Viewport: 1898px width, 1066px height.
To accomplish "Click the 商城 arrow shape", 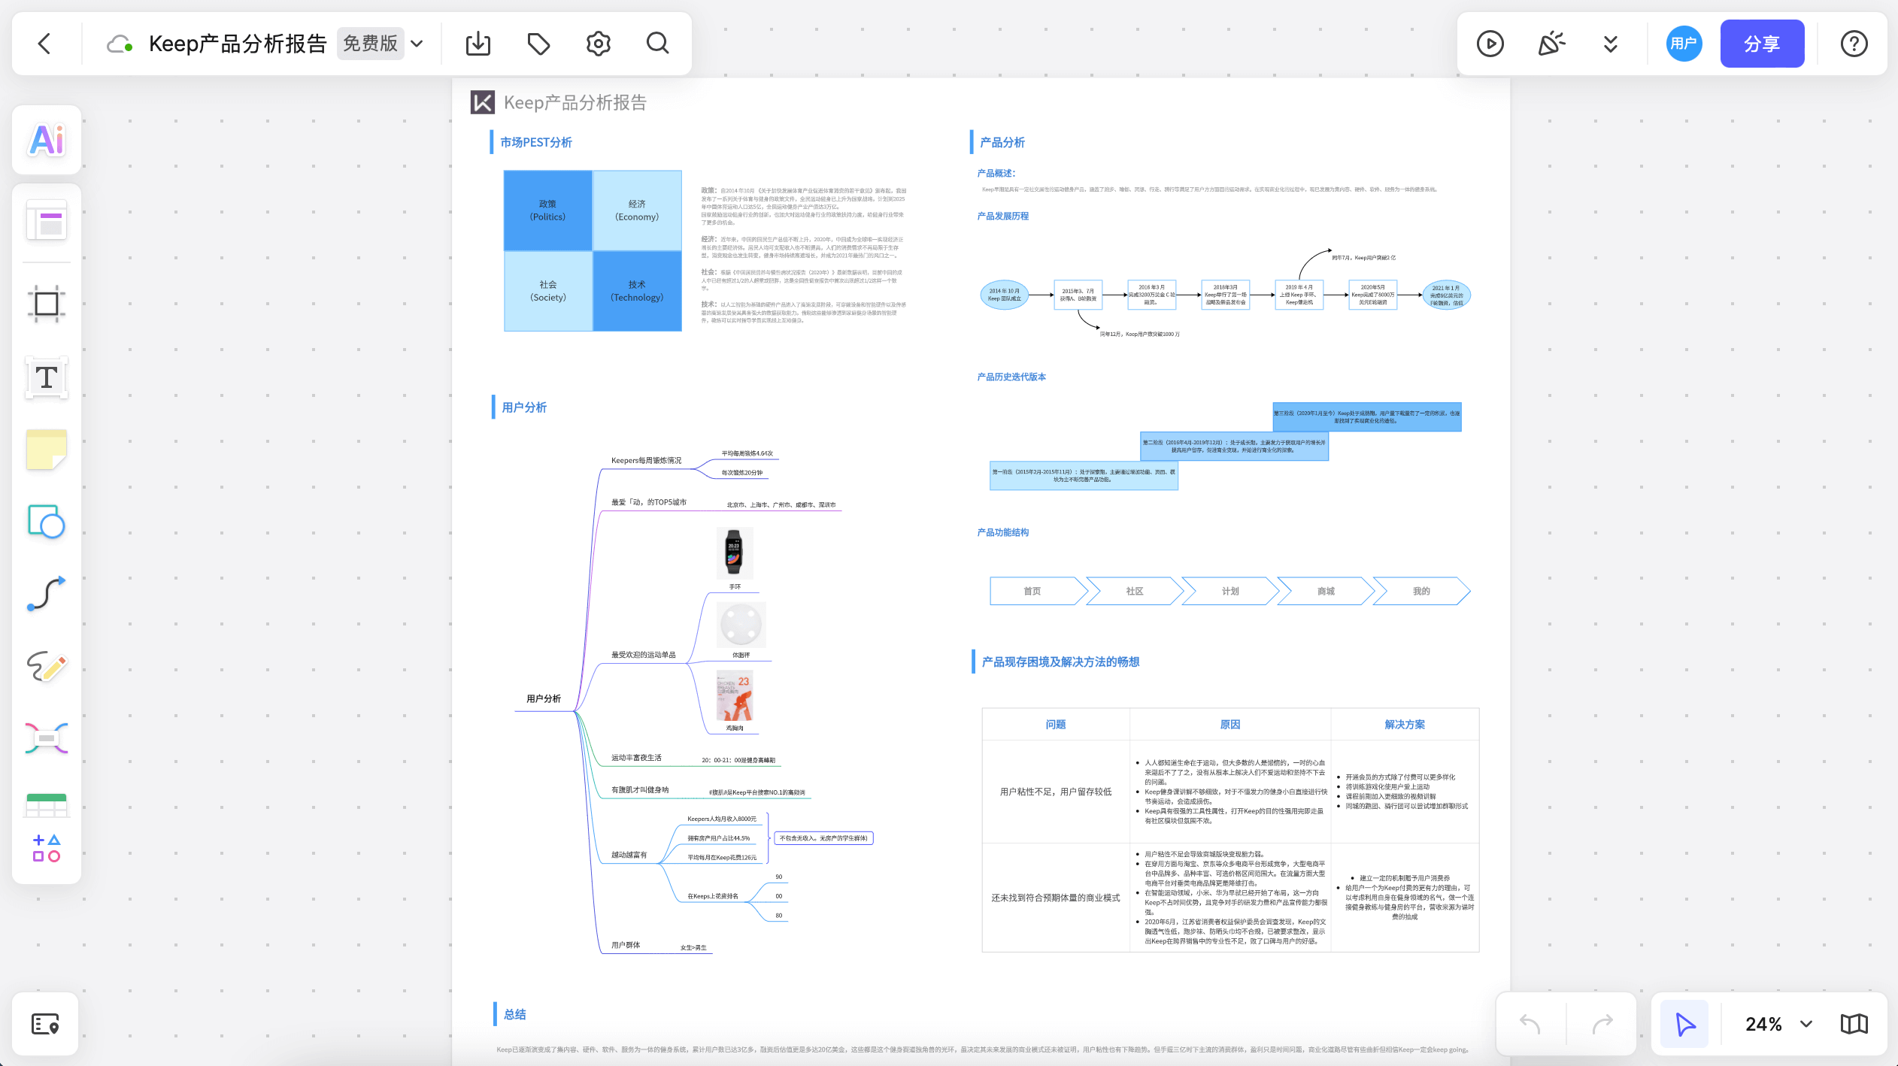I will 1326,591.
